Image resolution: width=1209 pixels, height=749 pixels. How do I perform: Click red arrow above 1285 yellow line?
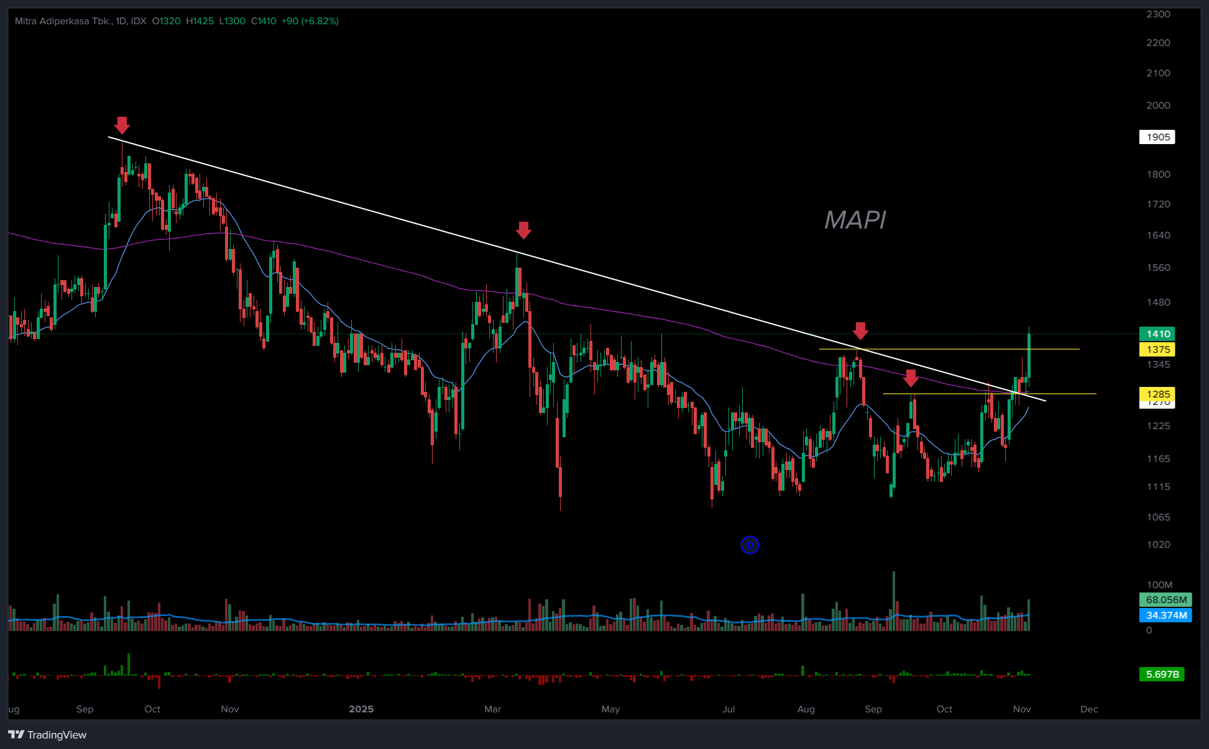tap(911, 378)
